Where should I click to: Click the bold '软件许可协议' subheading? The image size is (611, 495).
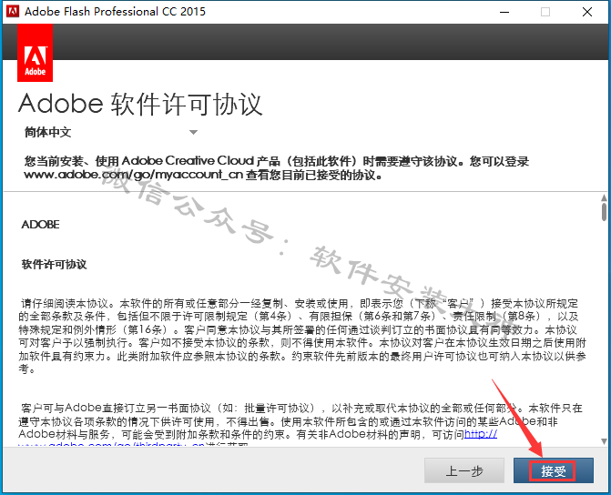pos(54,265)
